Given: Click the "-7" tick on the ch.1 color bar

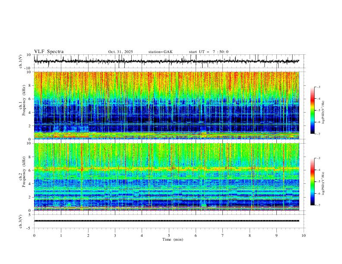Looking at the screenshot, I should 318,134.
